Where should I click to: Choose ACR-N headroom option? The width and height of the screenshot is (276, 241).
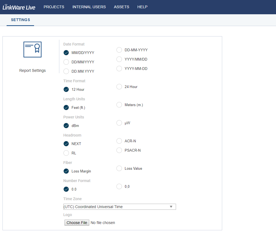point(119,141)
